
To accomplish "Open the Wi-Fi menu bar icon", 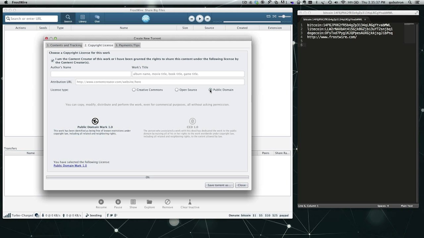I will pyautogui.click(x=343, y=2).
